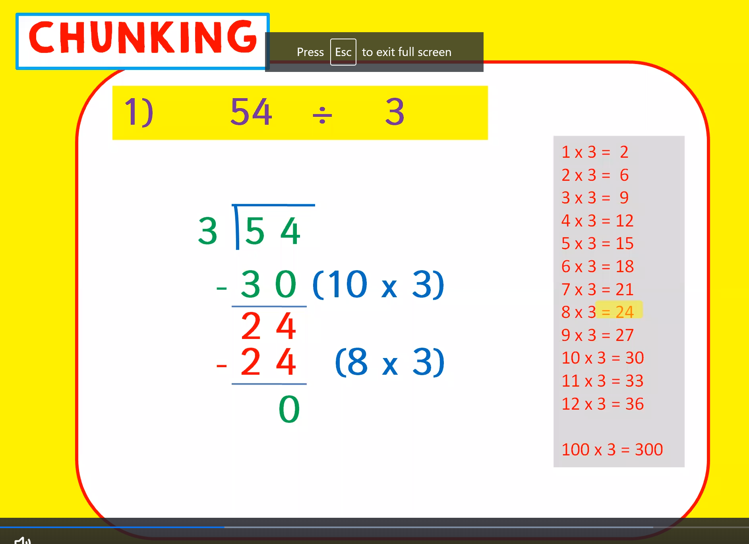Image resolution: width=749 pixels, height=544 pixels.
Task: Click the '2 x 3 = 6' table row
Action: coord(595,175)
